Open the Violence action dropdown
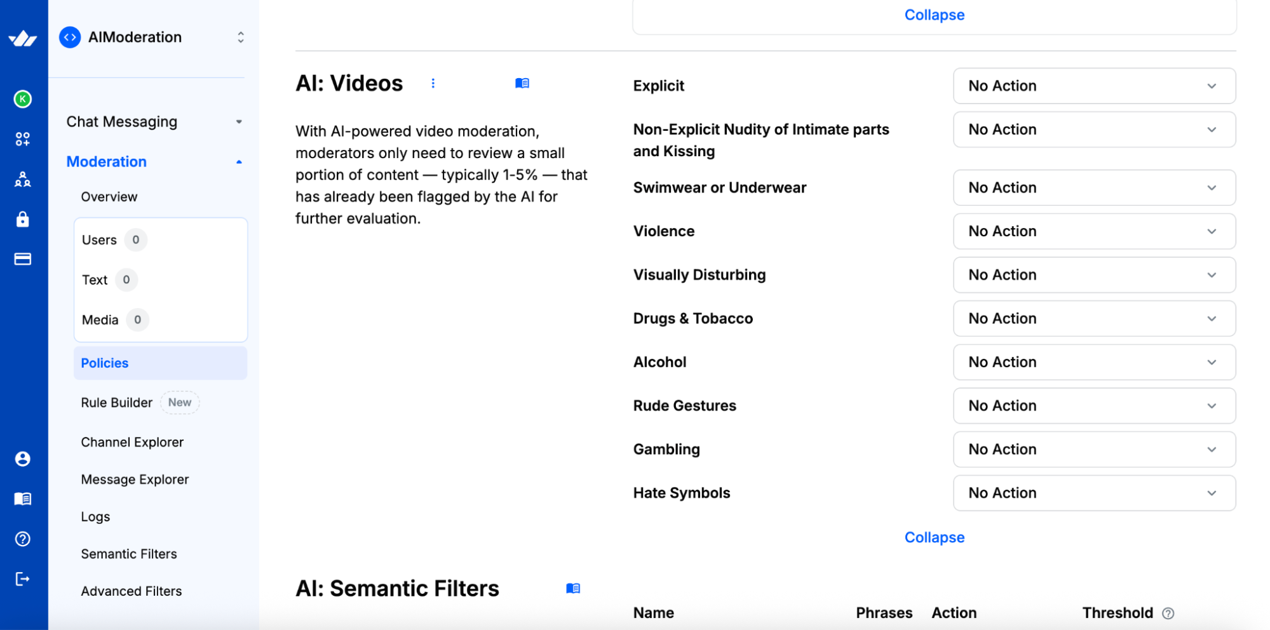 (x=1093, y=231)
